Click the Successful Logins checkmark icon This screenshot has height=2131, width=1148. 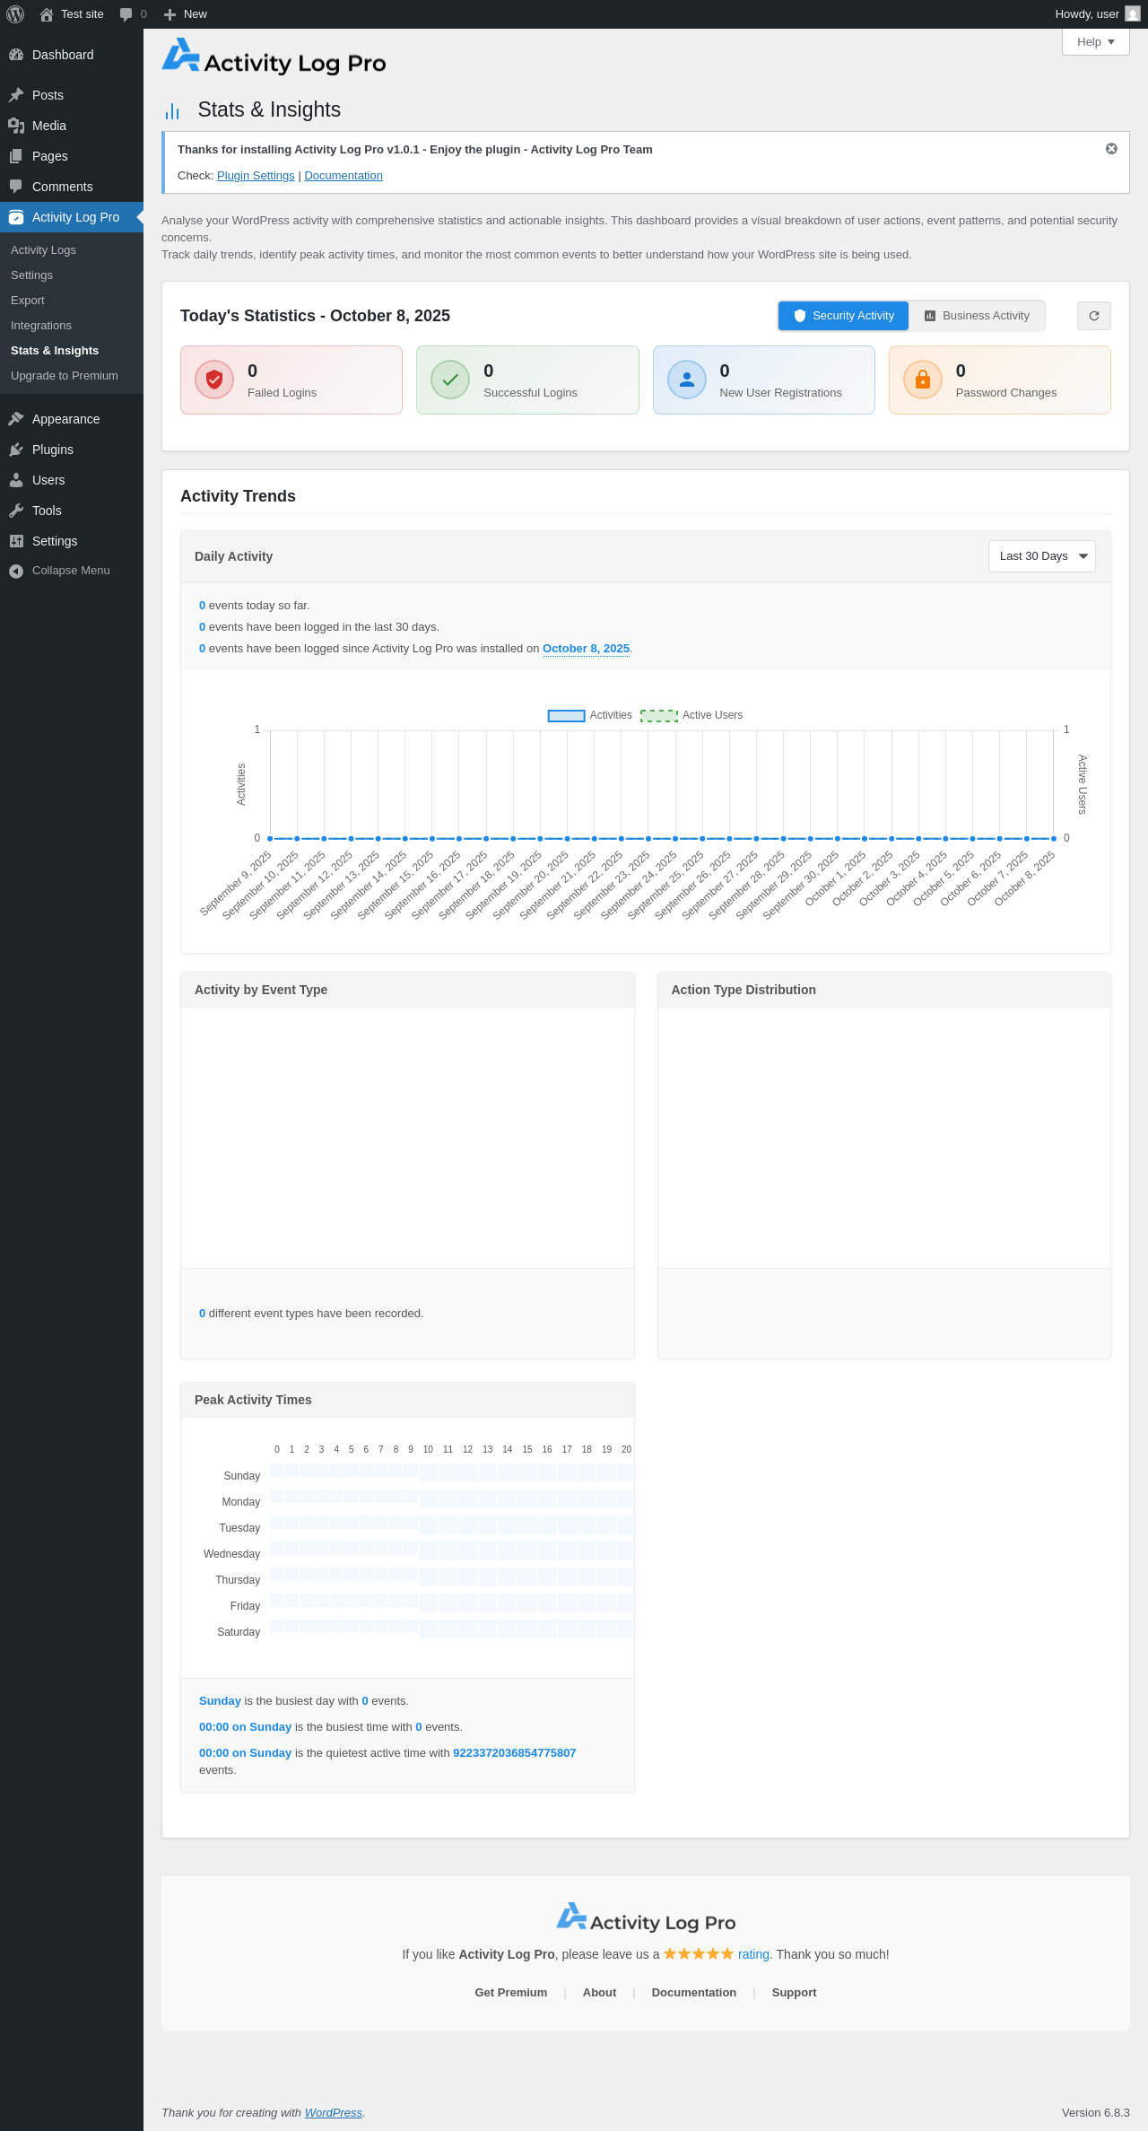(x=450, y=380)
